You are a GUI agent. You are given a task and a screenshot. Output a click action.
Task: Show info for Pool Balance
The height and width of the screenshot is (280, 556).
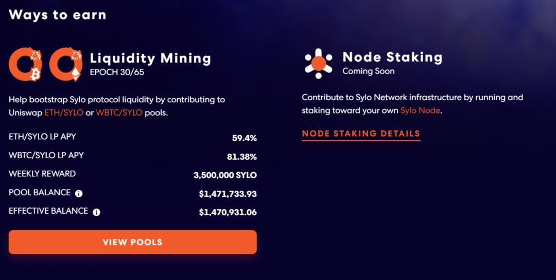click(x=79, y=194)
